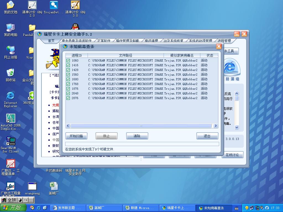This screenshot has width=283, height=212.
Task: Uncheck the row with process ID 1428
Action: 68,70
